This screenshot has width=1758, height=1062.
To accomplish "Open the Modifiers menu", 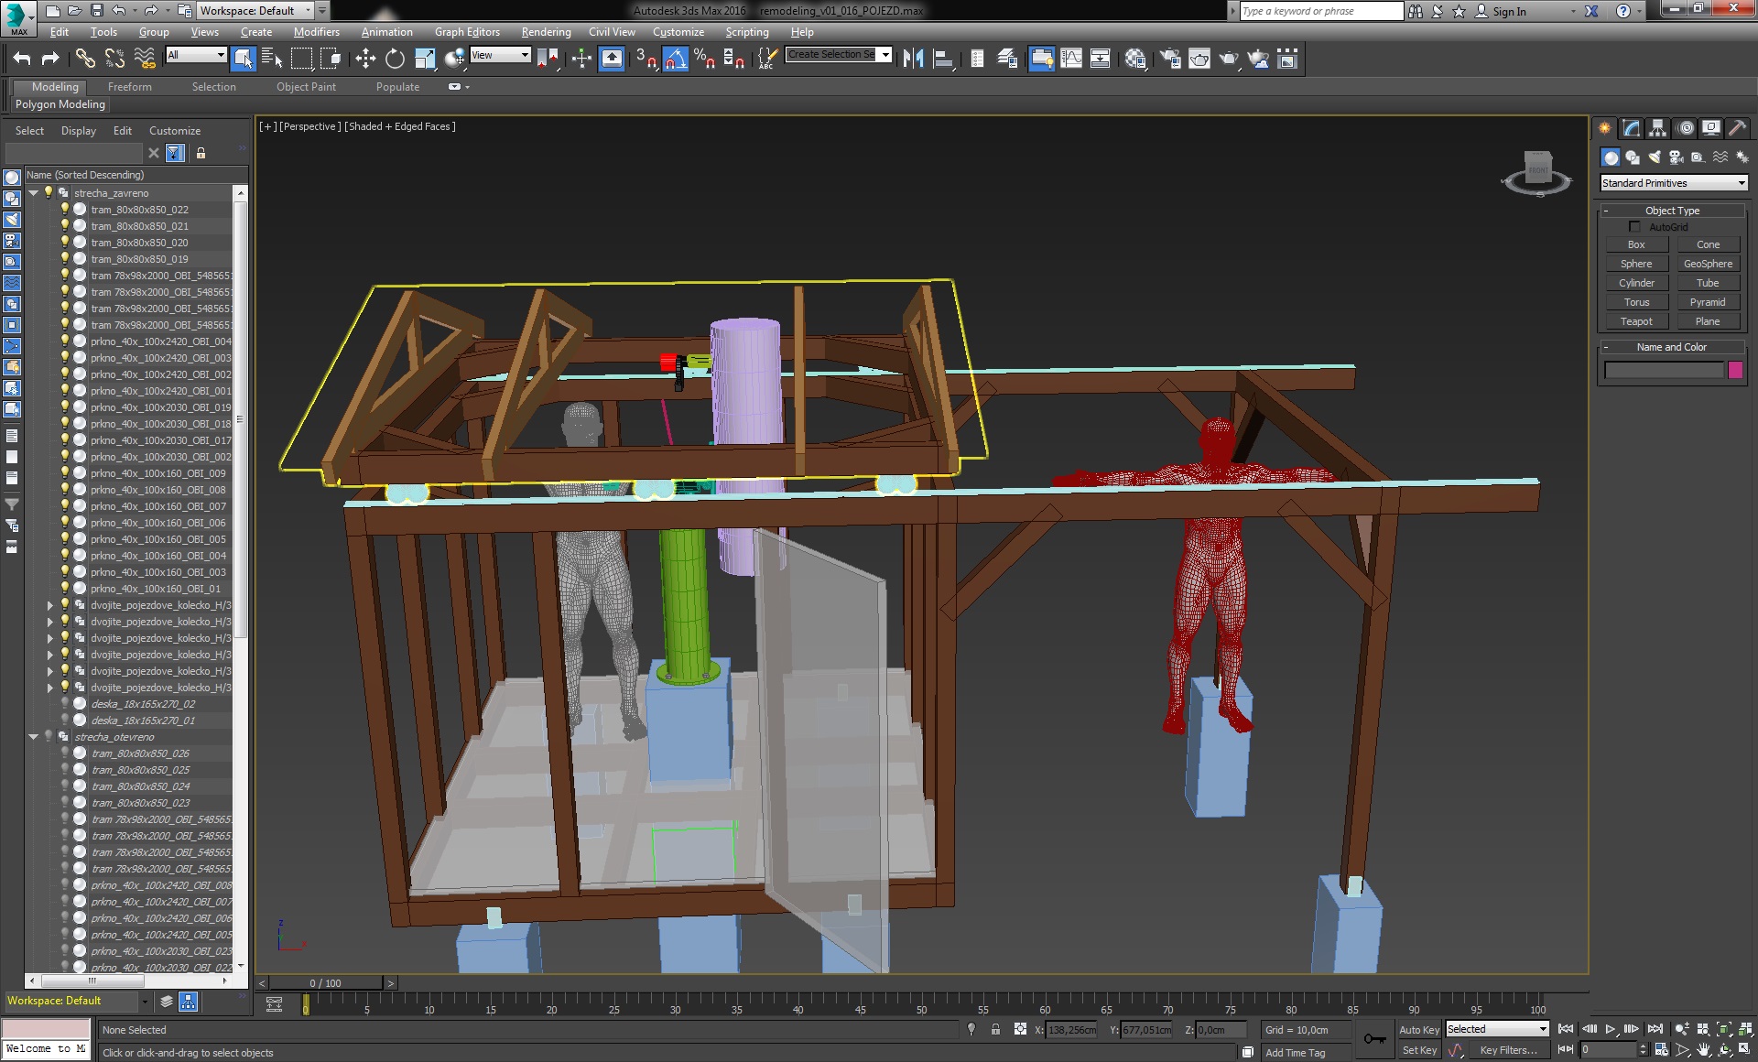I will coord(316,32).
